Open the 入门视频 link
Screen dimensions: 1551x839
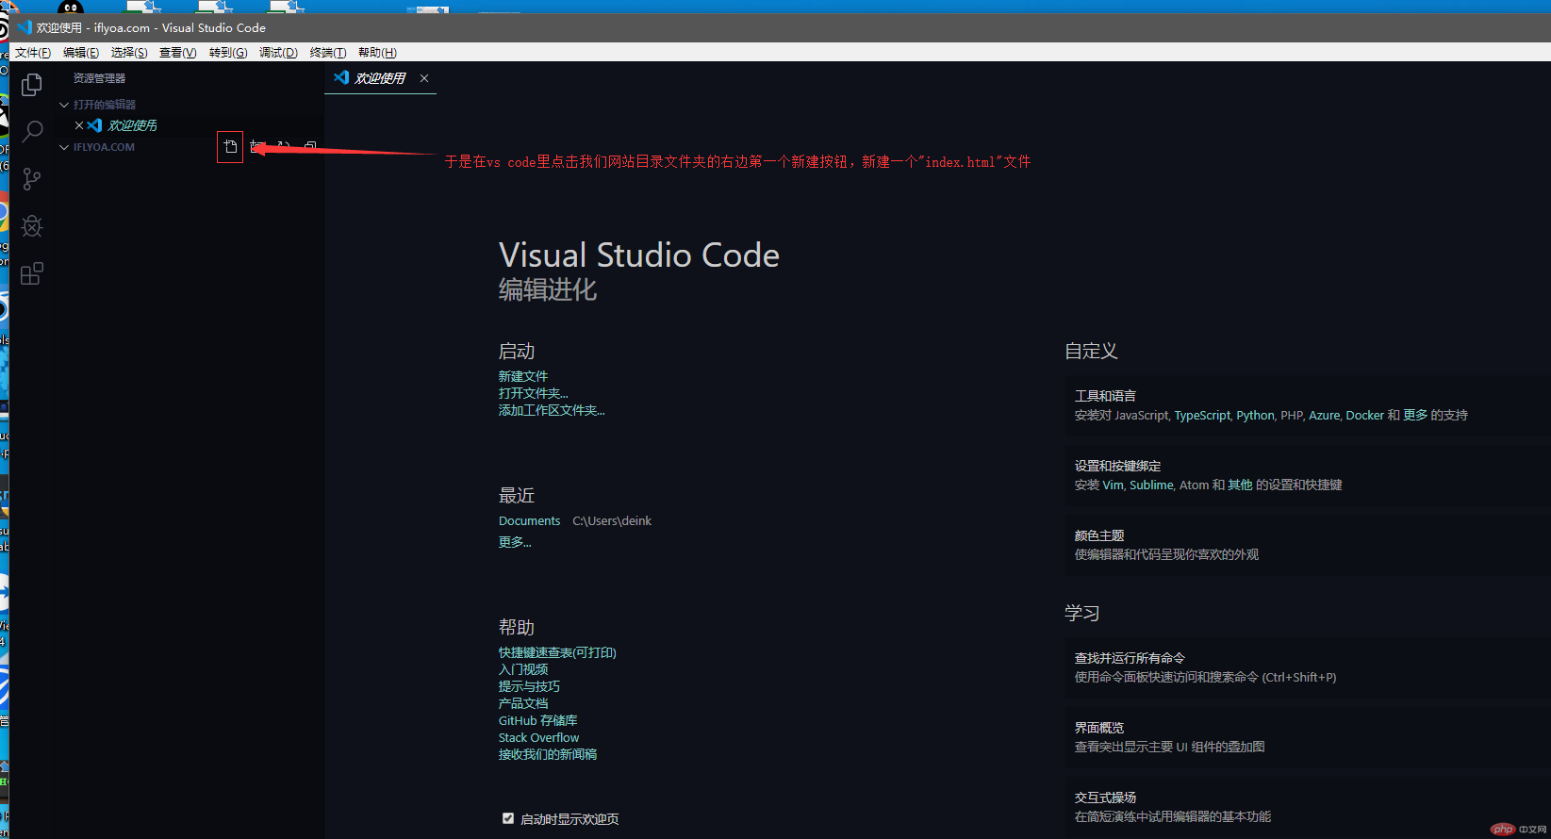(x=523, y=669)
